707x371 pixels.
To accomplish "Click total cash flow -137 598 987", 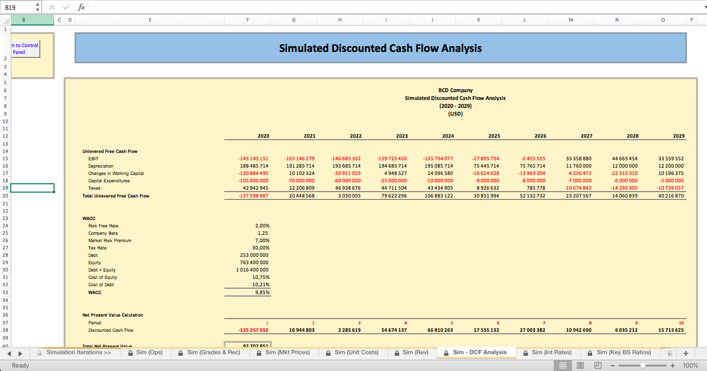I will click(x=253, y=196).
